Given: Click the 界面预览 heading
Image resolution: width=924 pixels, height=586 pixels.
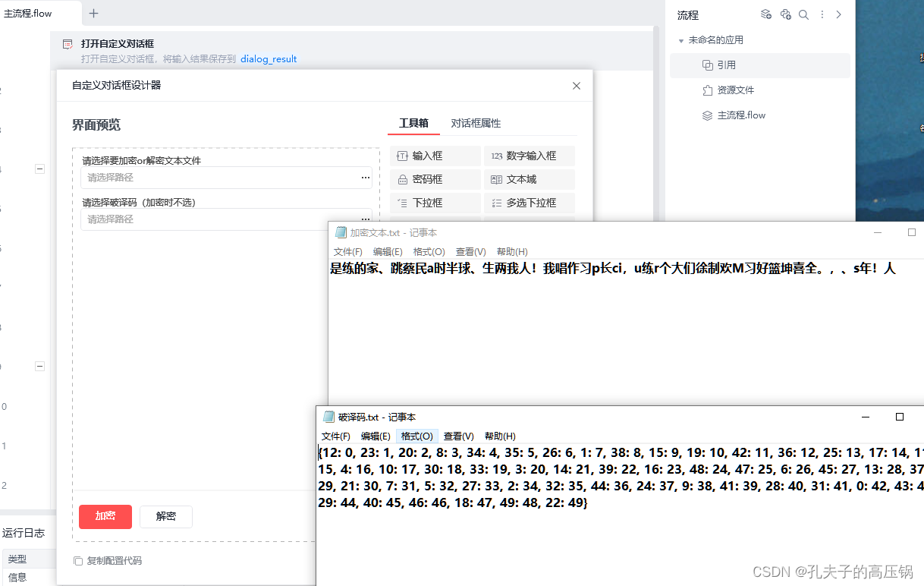Looking at the screenshot, I should pos(96,125).
